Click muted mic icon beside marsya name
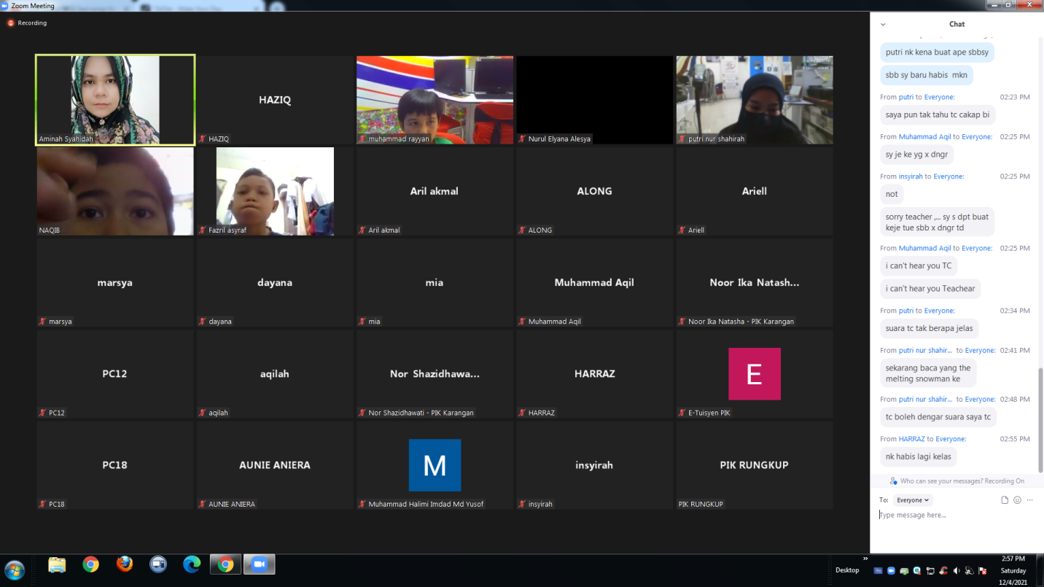This screenshot has width=1044, height=587. point(43,322)
